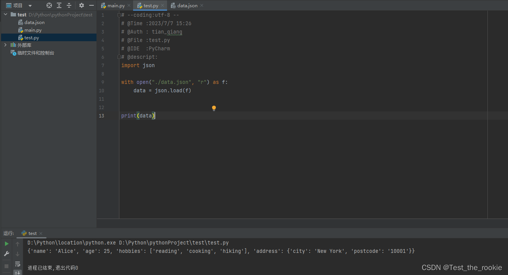Close the test run tab

41,233
